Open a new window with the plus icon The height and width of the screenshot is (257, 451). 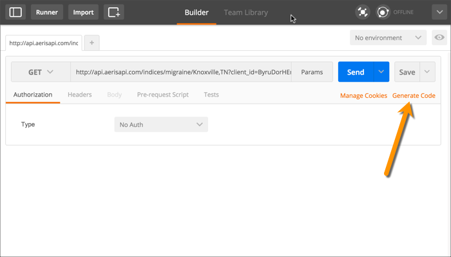coord(114,12)
